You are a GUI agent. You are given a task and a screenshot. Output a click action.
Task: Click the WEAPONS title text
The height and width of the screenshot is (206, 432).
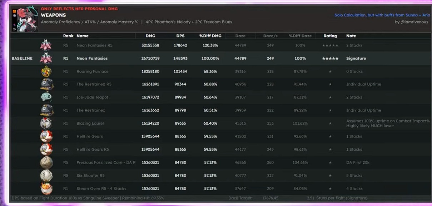pos(53,15)
